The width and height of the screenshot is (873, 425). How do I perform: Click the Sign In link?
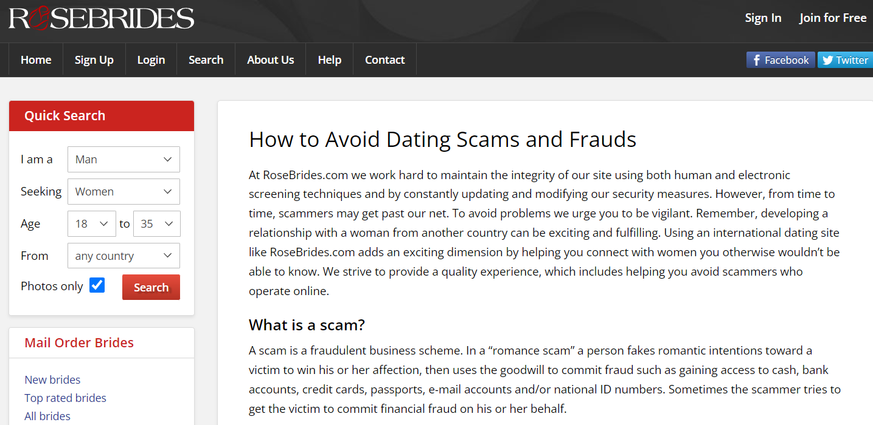click(x=763, y=18)
